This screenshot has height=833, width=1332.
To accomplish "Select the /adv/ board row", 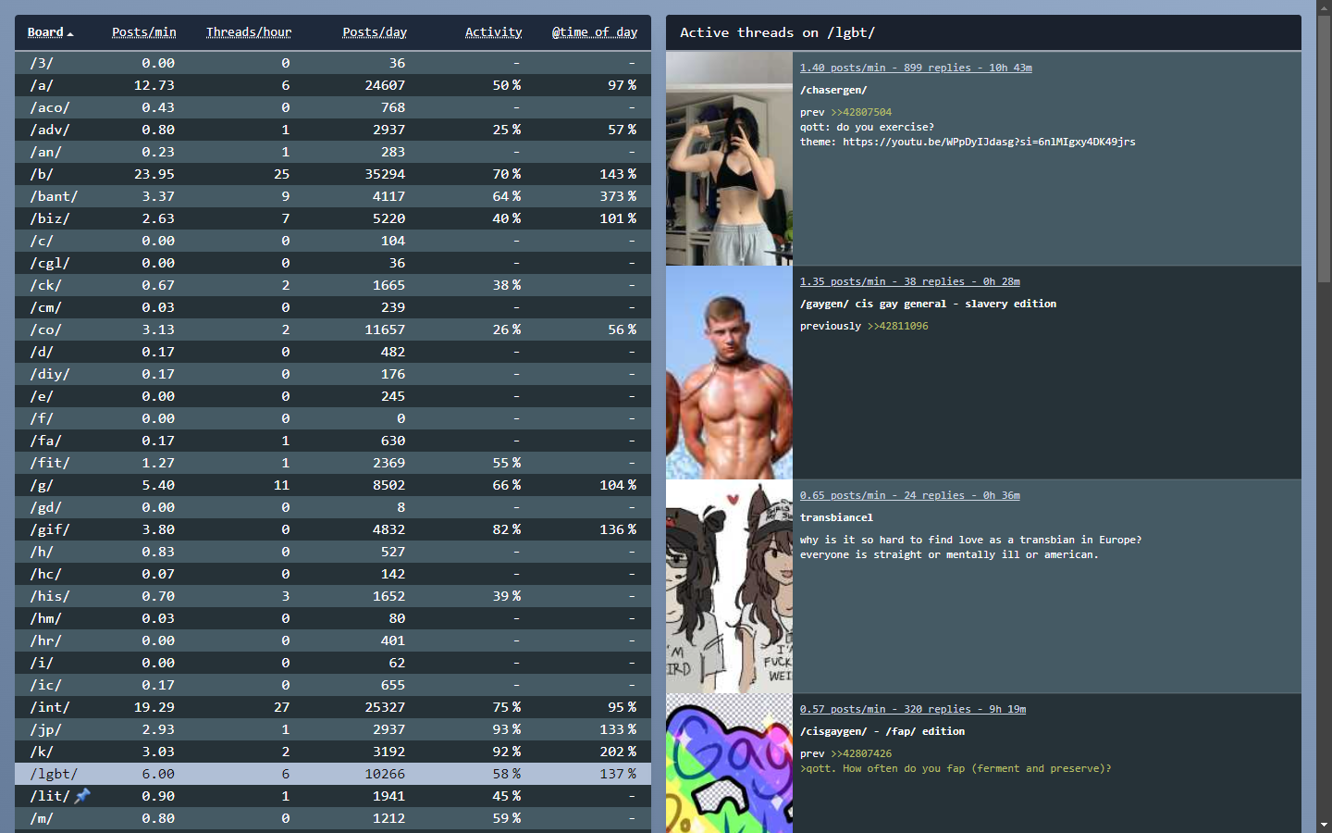I will 333,130.
